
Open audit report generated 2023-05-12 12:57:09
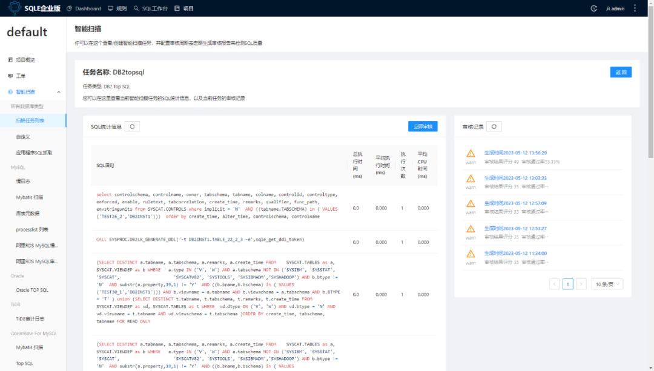pyautogui.click(x=515, y=203)
